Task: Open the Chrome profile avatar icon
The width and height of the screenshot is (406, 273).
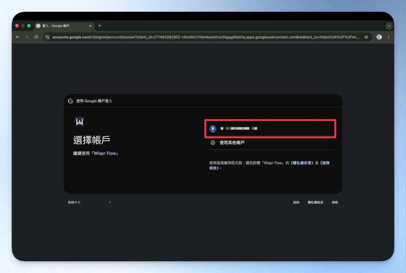Action: point(379,37)
